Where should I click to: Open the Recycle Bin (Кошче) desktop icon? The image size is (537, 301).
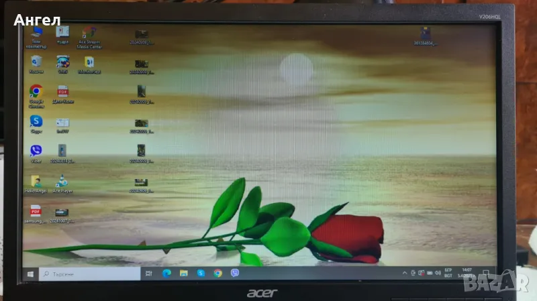point(36,64)
